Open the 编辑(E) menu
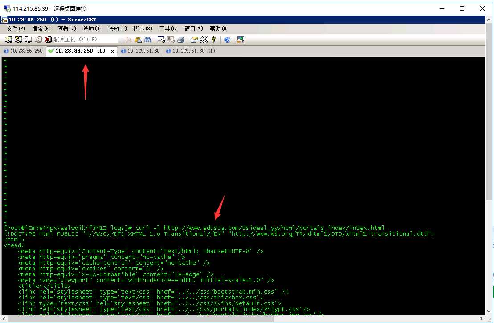 (x=41, y=29)
